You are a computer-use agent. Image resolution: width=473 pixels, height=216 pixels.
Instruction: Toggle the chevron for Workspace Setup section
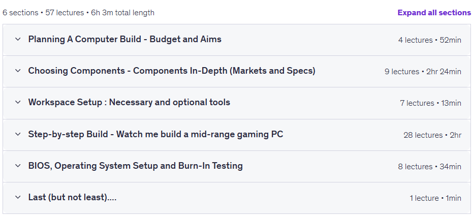pyautogui.click(x=18, y=103)
